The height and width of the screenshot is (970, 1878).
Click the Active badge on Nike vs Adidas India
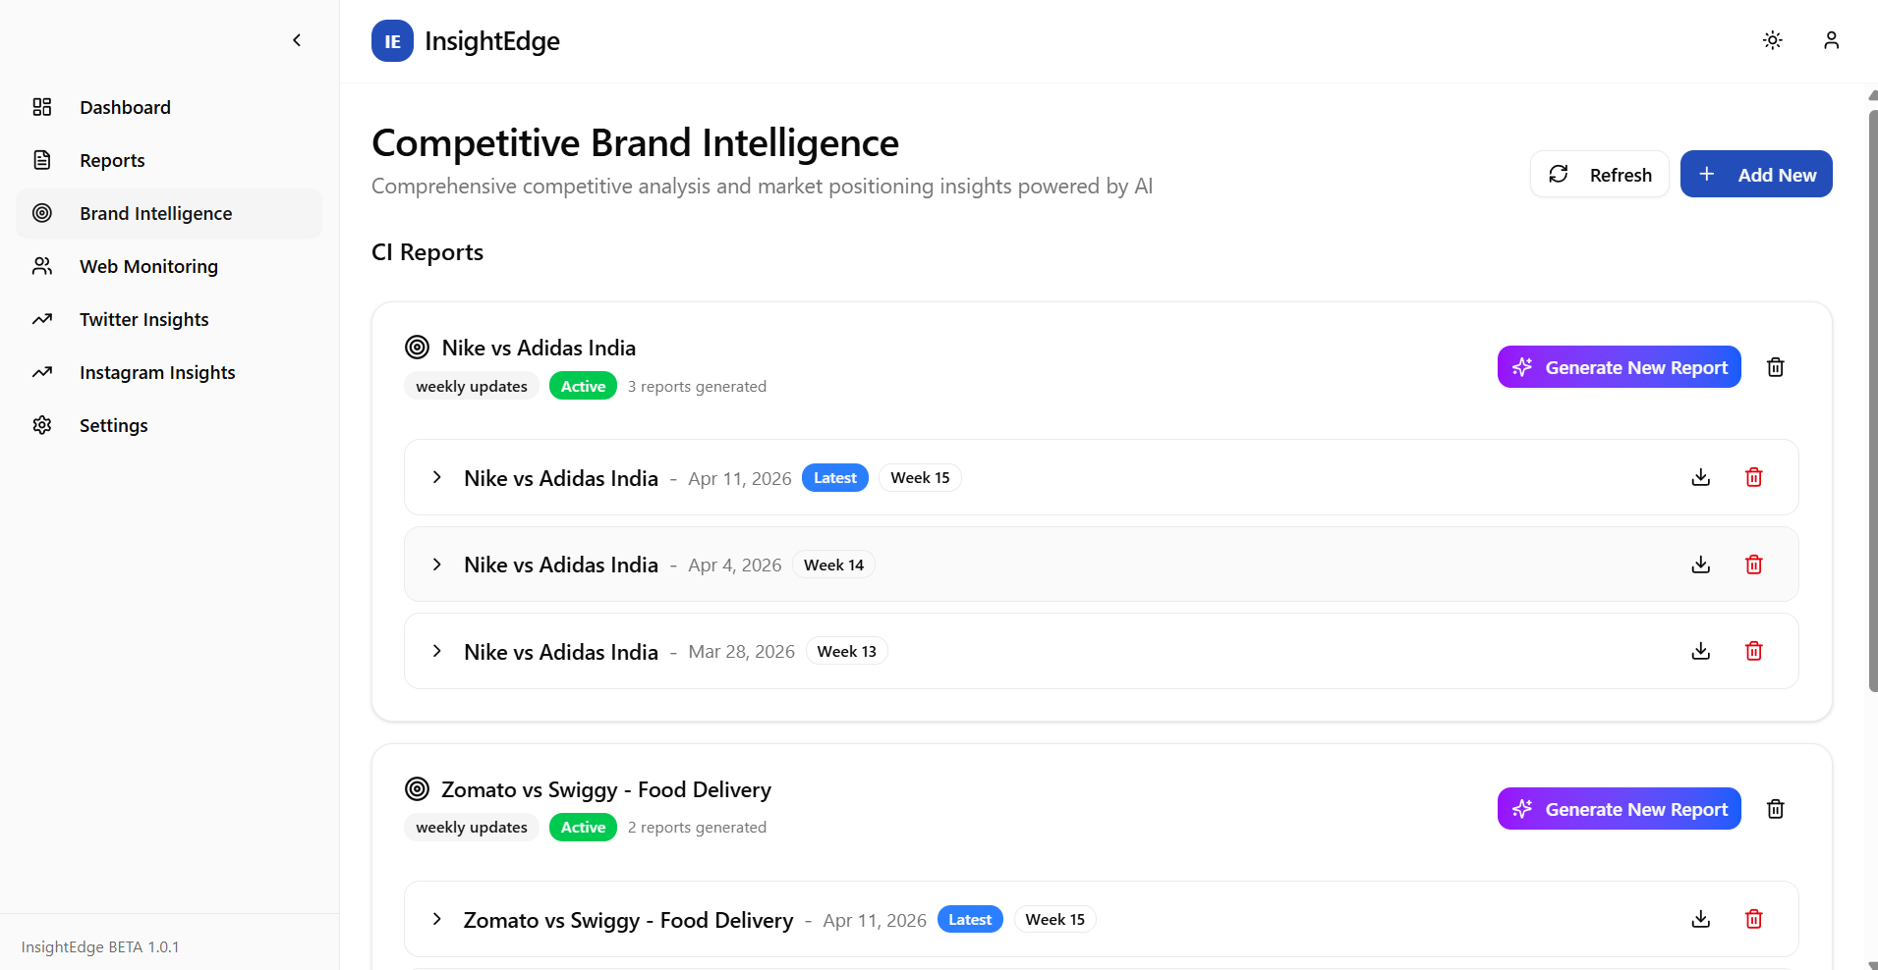[x=583, y=385]
